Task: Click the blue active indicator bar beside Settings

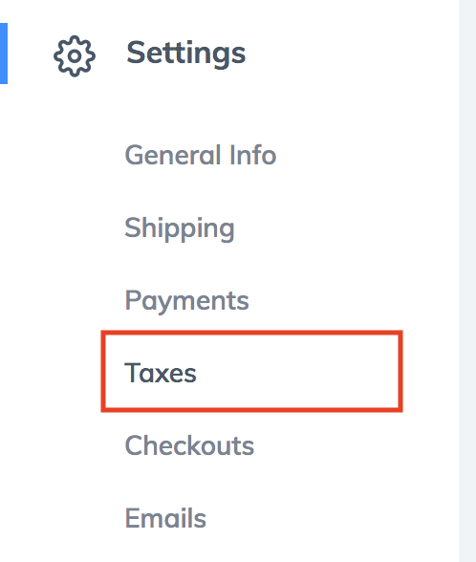Action: click(4, 54)
